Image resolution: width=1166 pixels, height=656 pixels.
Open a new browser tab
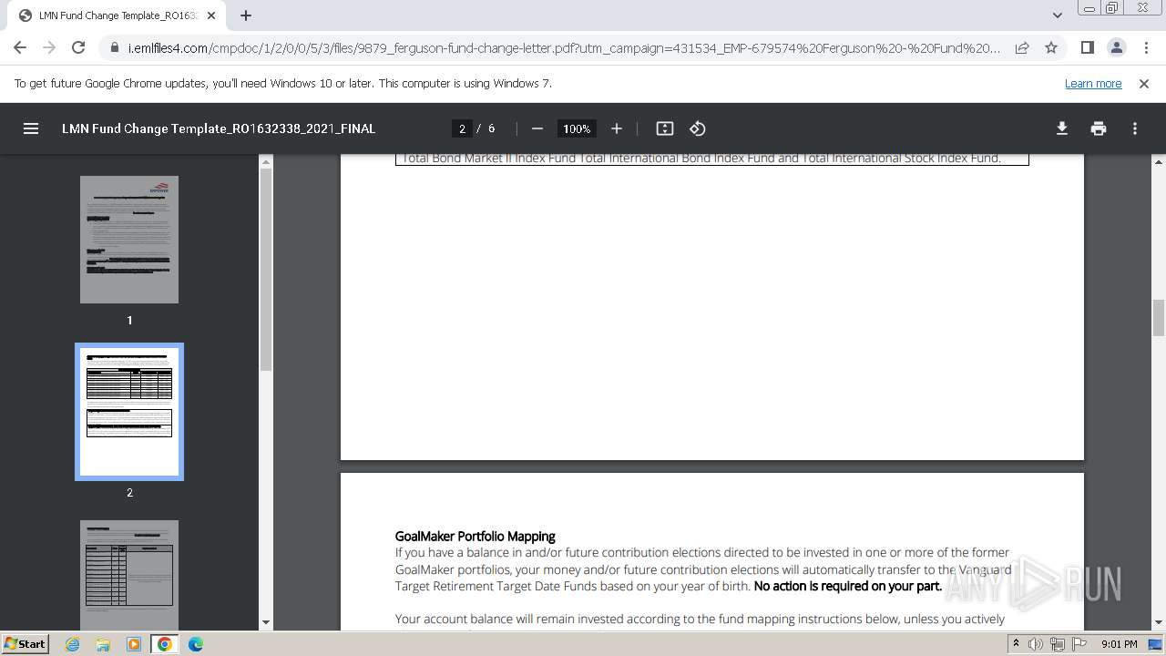point(246,15)
